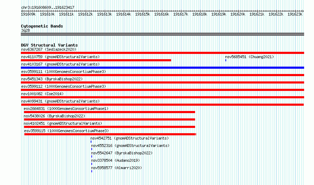This screenshot has width=314, height=185.
Task: Click the 3q28 band label
Action: click(x=25, y=30)
